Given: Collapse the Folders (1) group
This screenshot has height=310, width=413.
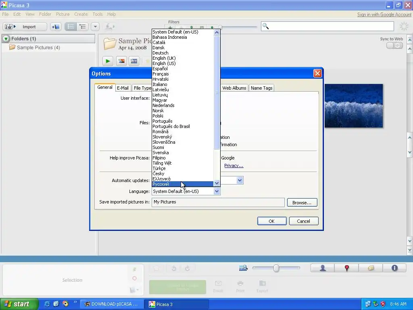Looking at the screenshot, I should tap(6, 39).
